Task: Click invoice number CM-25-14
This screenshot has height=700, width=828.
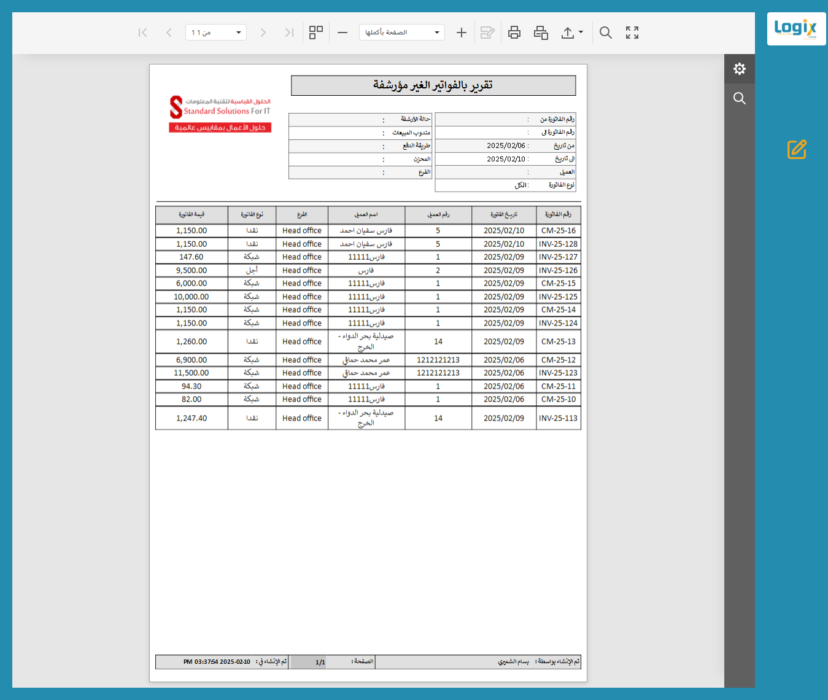Action: pyautogui.click(x=559, y=310)
